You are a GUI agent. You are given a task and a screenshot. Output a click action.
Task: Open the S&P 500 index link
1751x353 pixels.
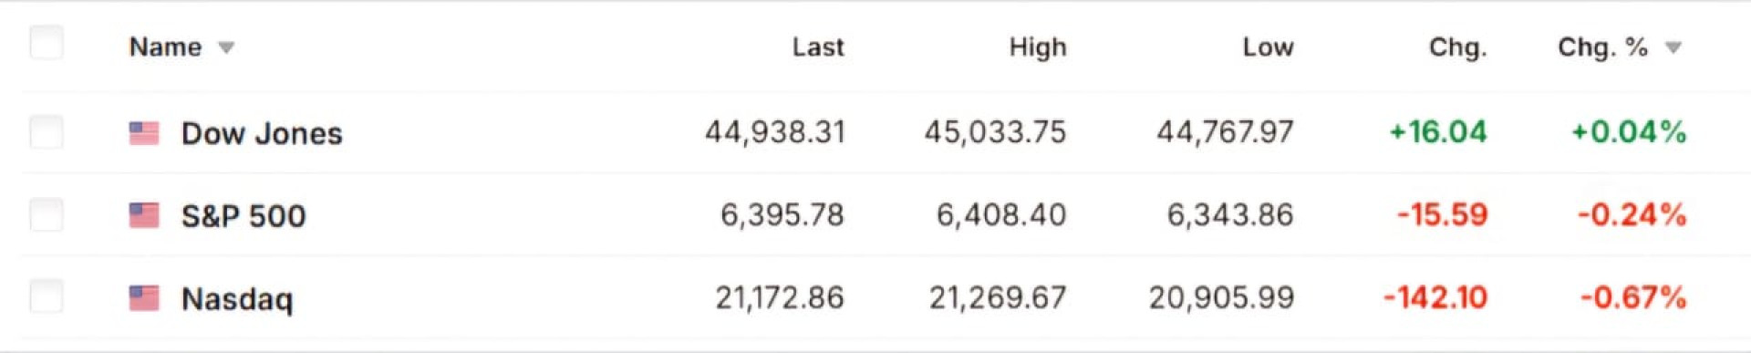pyautogui.click(x=243, y=216)
